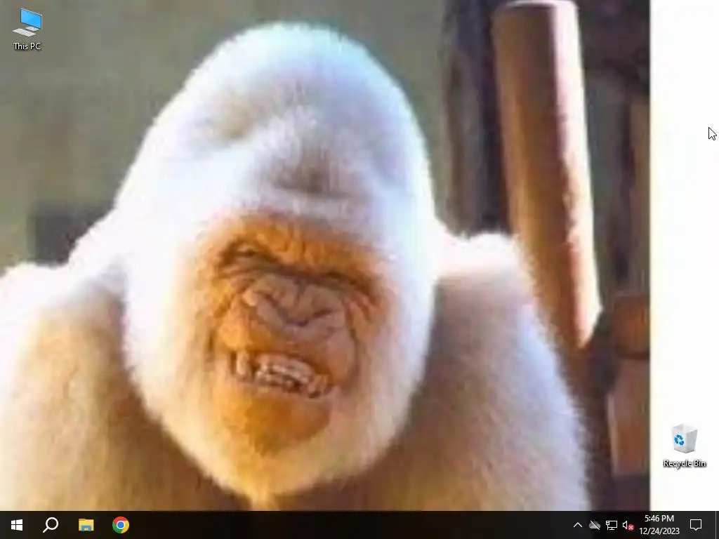
Task: Launch Google Chrome from taskbar
Action: pos(121,525)
